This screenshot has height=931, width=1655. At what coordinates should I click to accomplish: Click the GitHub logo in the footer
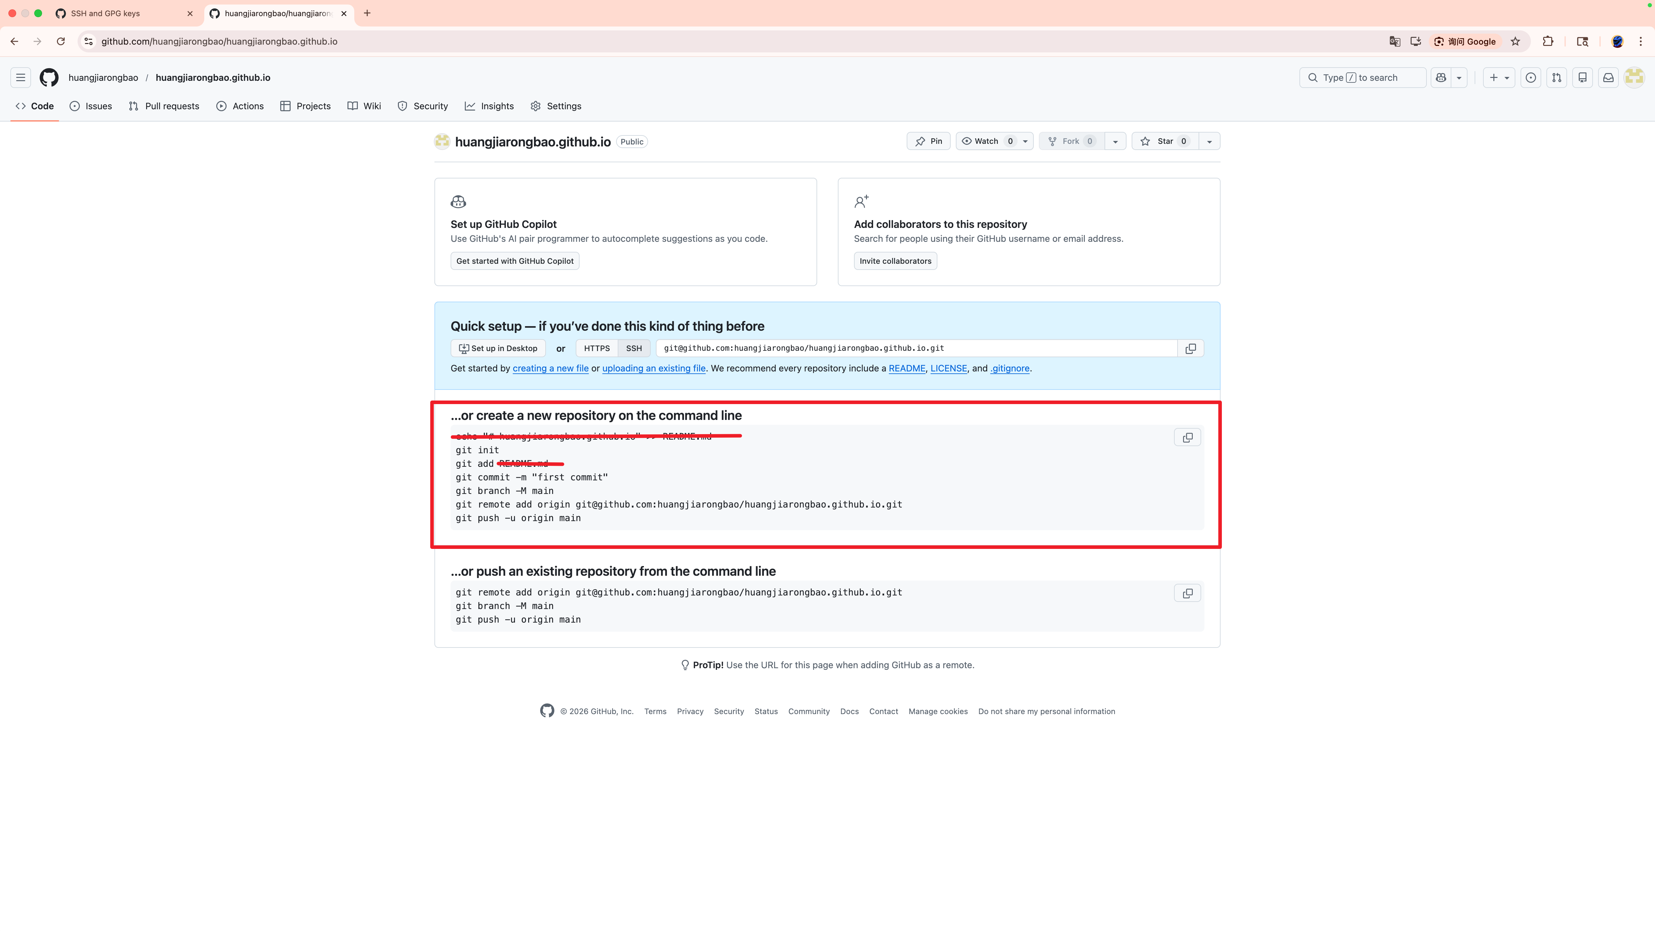(x=547, y=711)
